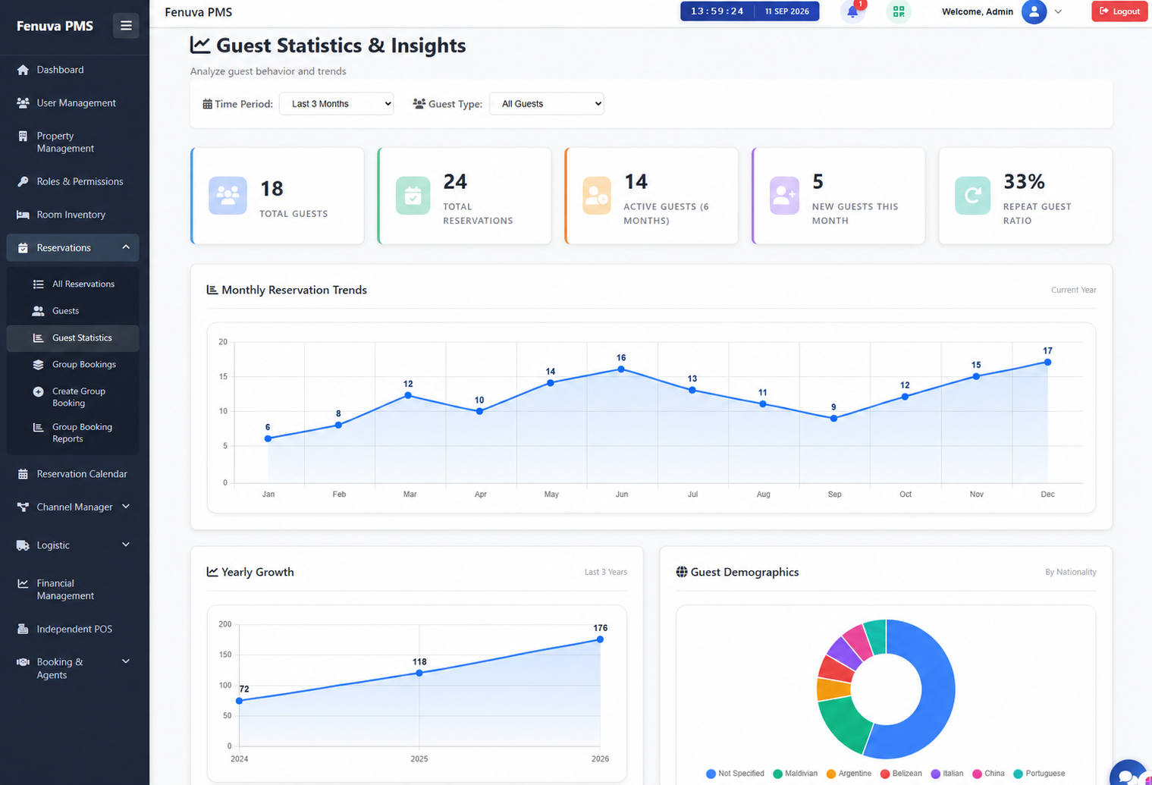
Task: Click the New Guests This Month icon
Action: [x=784, y=196]
